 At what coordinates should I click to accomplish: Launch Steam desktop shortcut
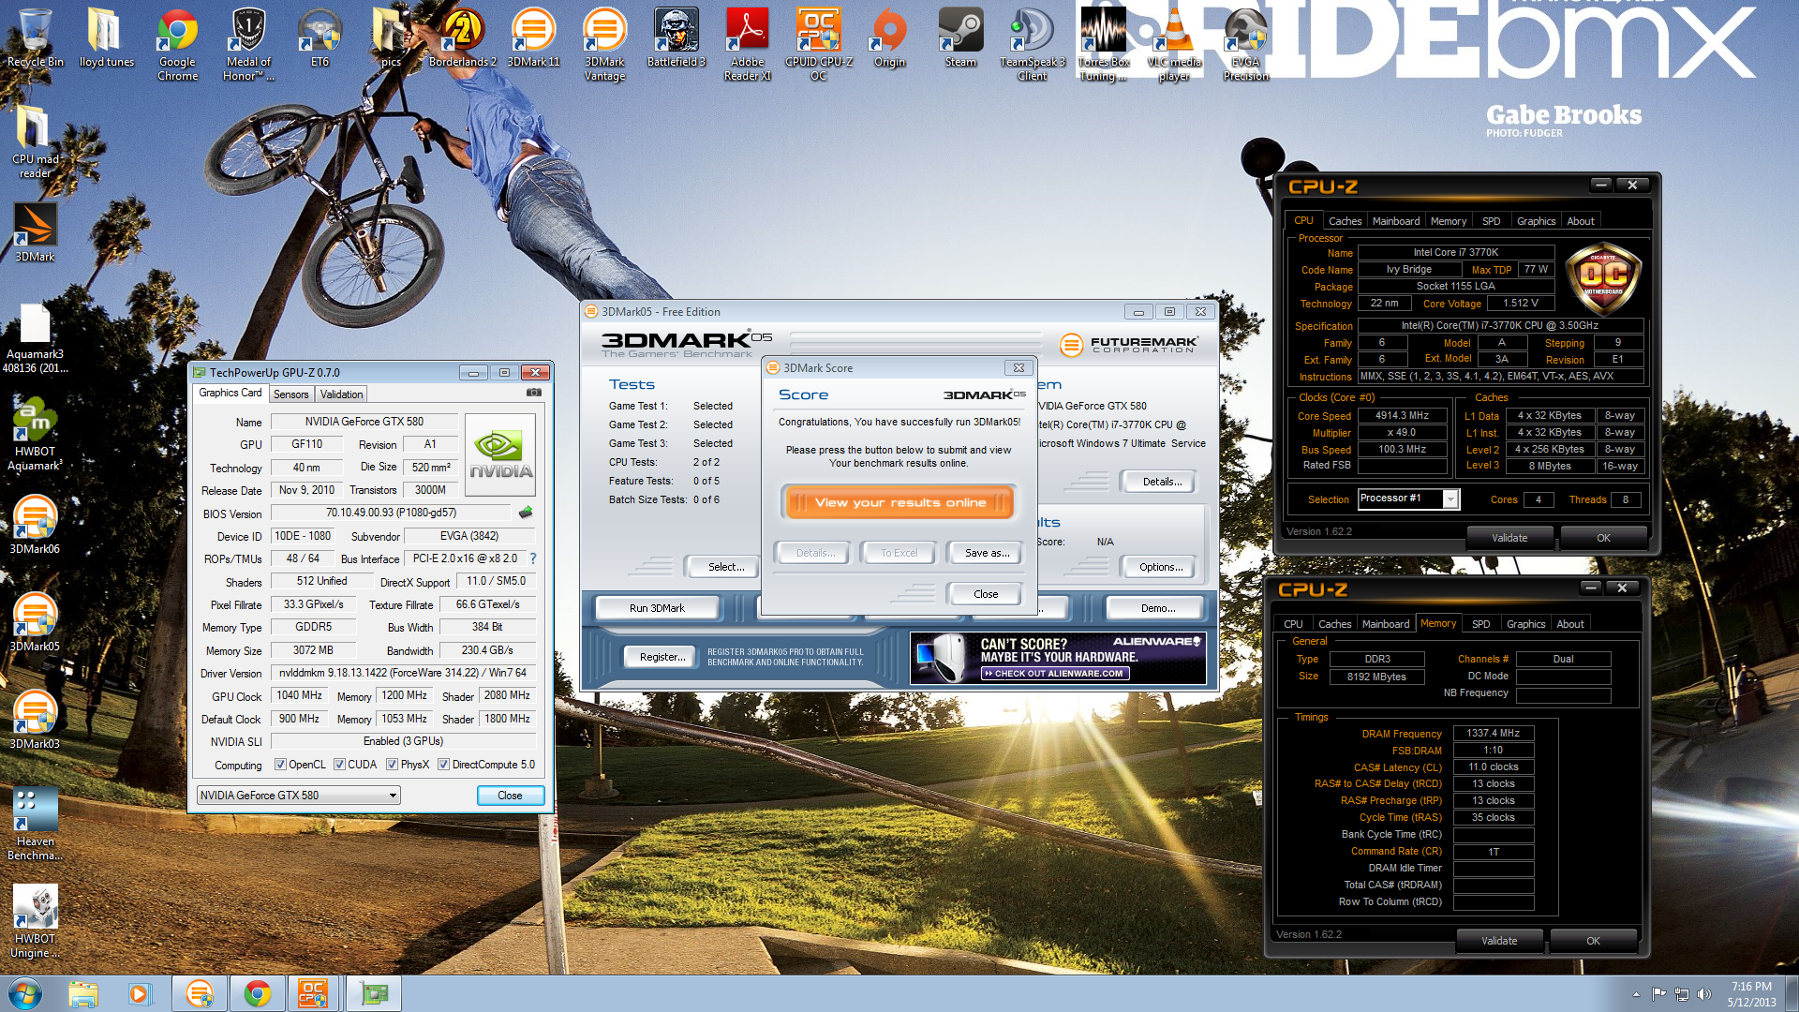960,38
